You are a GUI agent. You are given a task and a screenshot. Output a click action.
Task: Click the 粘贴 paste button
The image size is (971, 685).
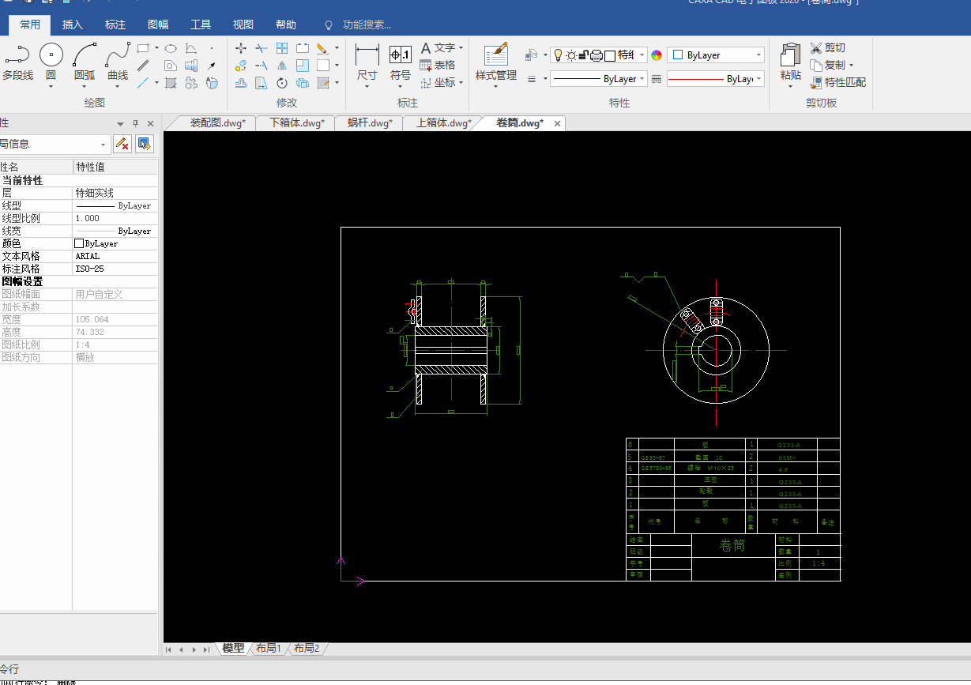pos(790,62)
